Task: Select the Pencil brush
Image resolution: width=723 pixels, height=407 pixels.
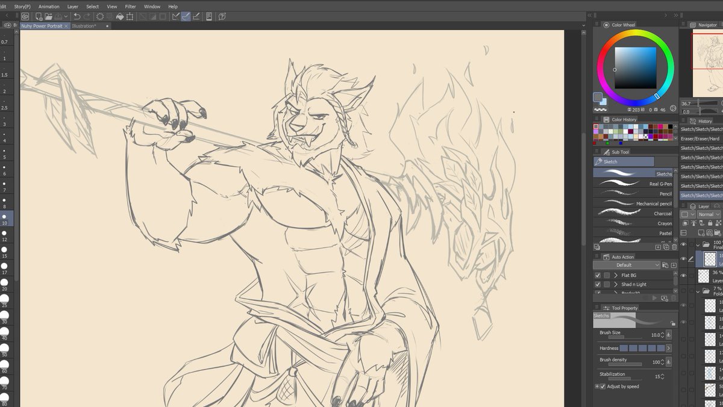Action: pyautogui.click(x=633, y=194)
